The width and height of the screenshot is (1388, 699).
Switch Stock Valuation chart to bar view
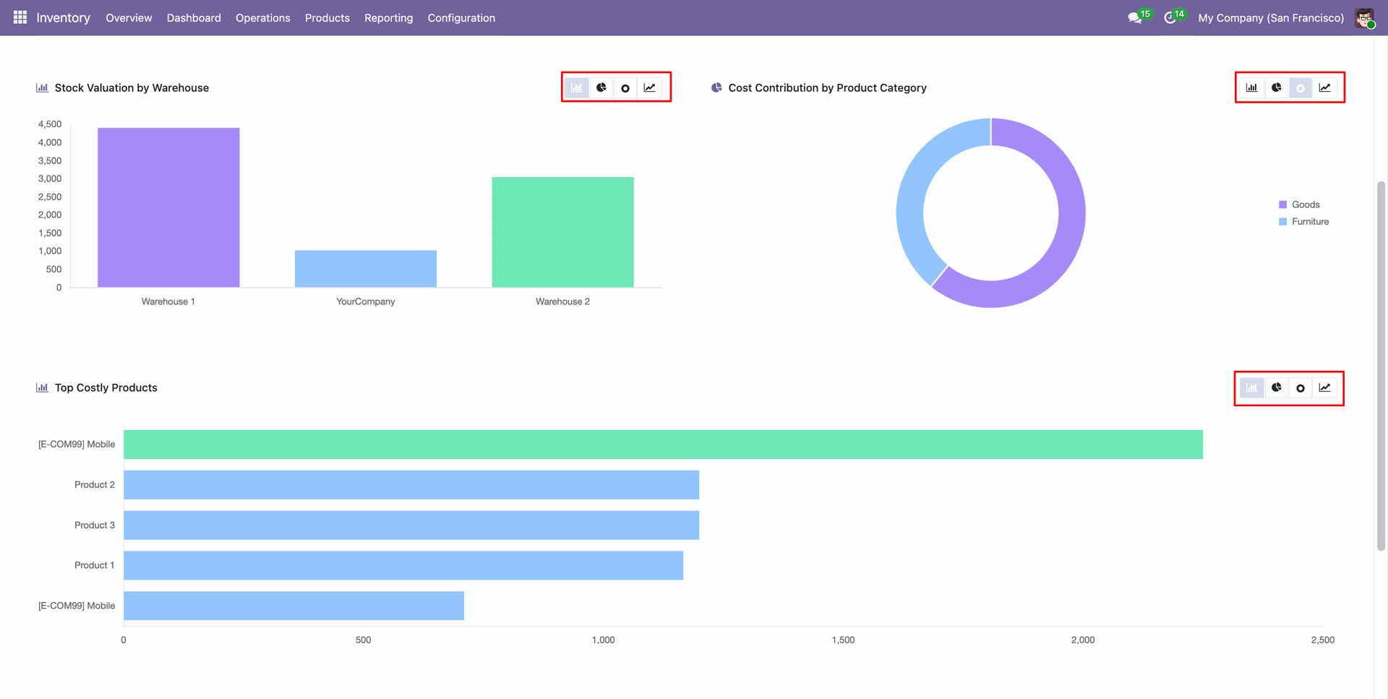click(577, 87)
